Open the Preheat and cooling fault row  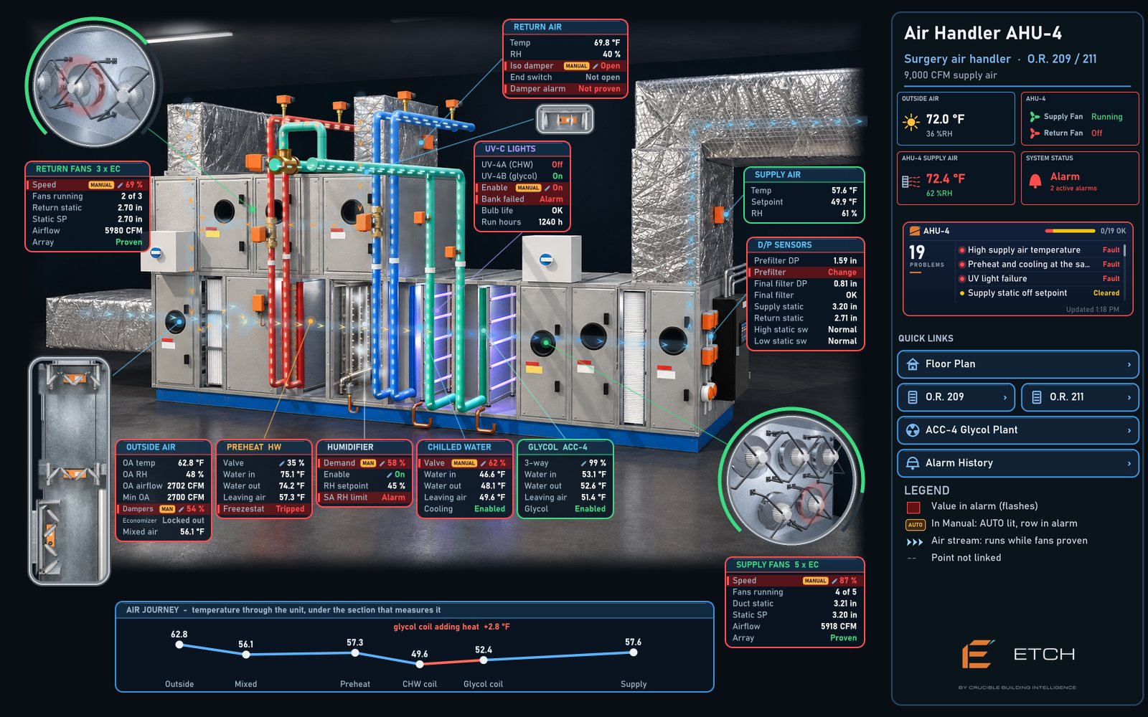[1039, 265]
